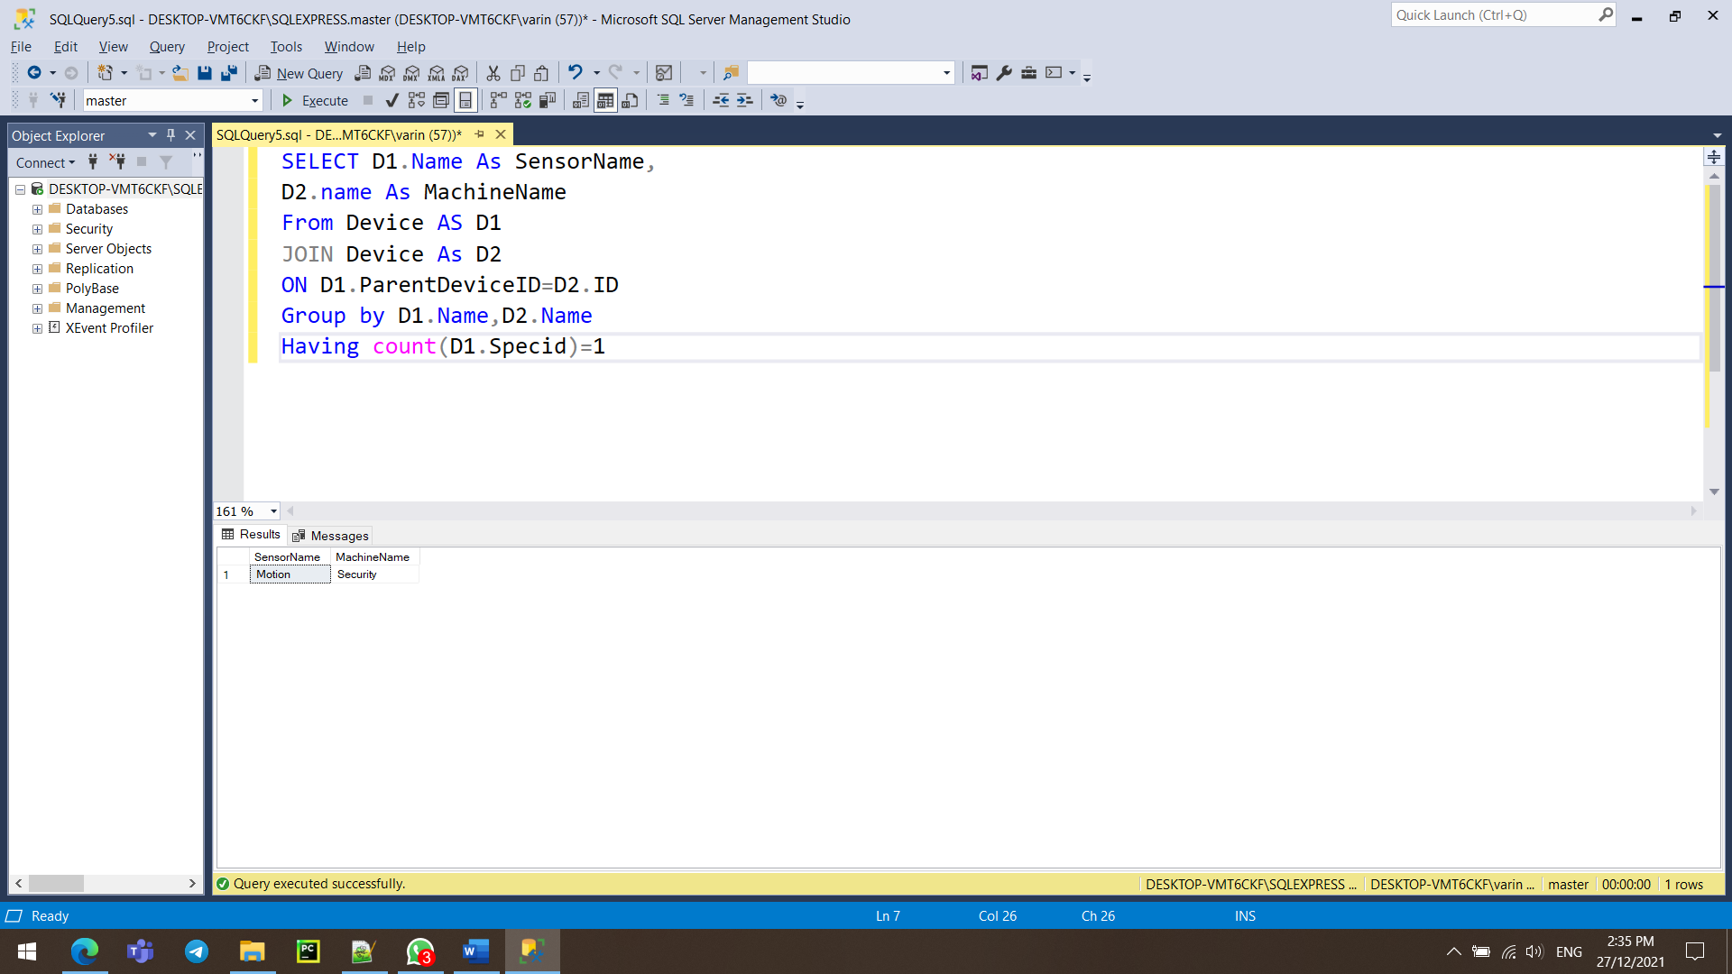Click the Decrease Indent icon
1732x974 pixels.
click(721, 100)
